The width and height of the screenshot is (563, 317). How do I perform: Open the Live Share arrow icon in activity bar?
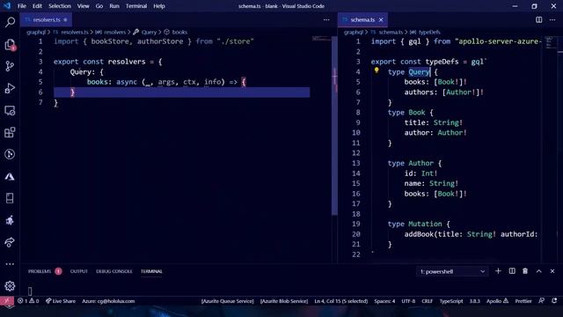click(x=10, y=242)
